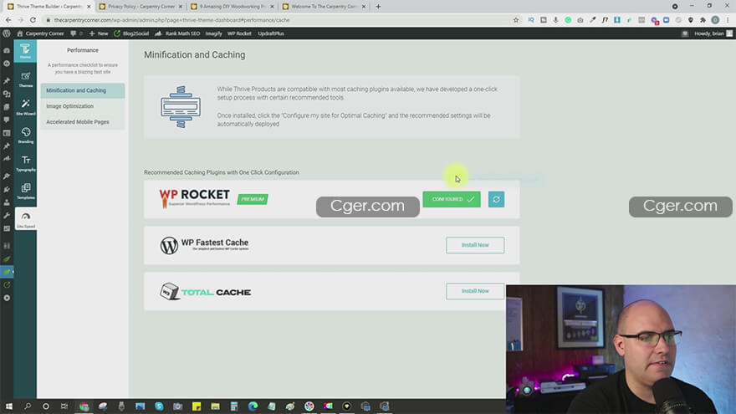Select Minification and Caching in Performance menu
Image resolution: width=736 pixels, height=414 pixels.
click(83, 90)
